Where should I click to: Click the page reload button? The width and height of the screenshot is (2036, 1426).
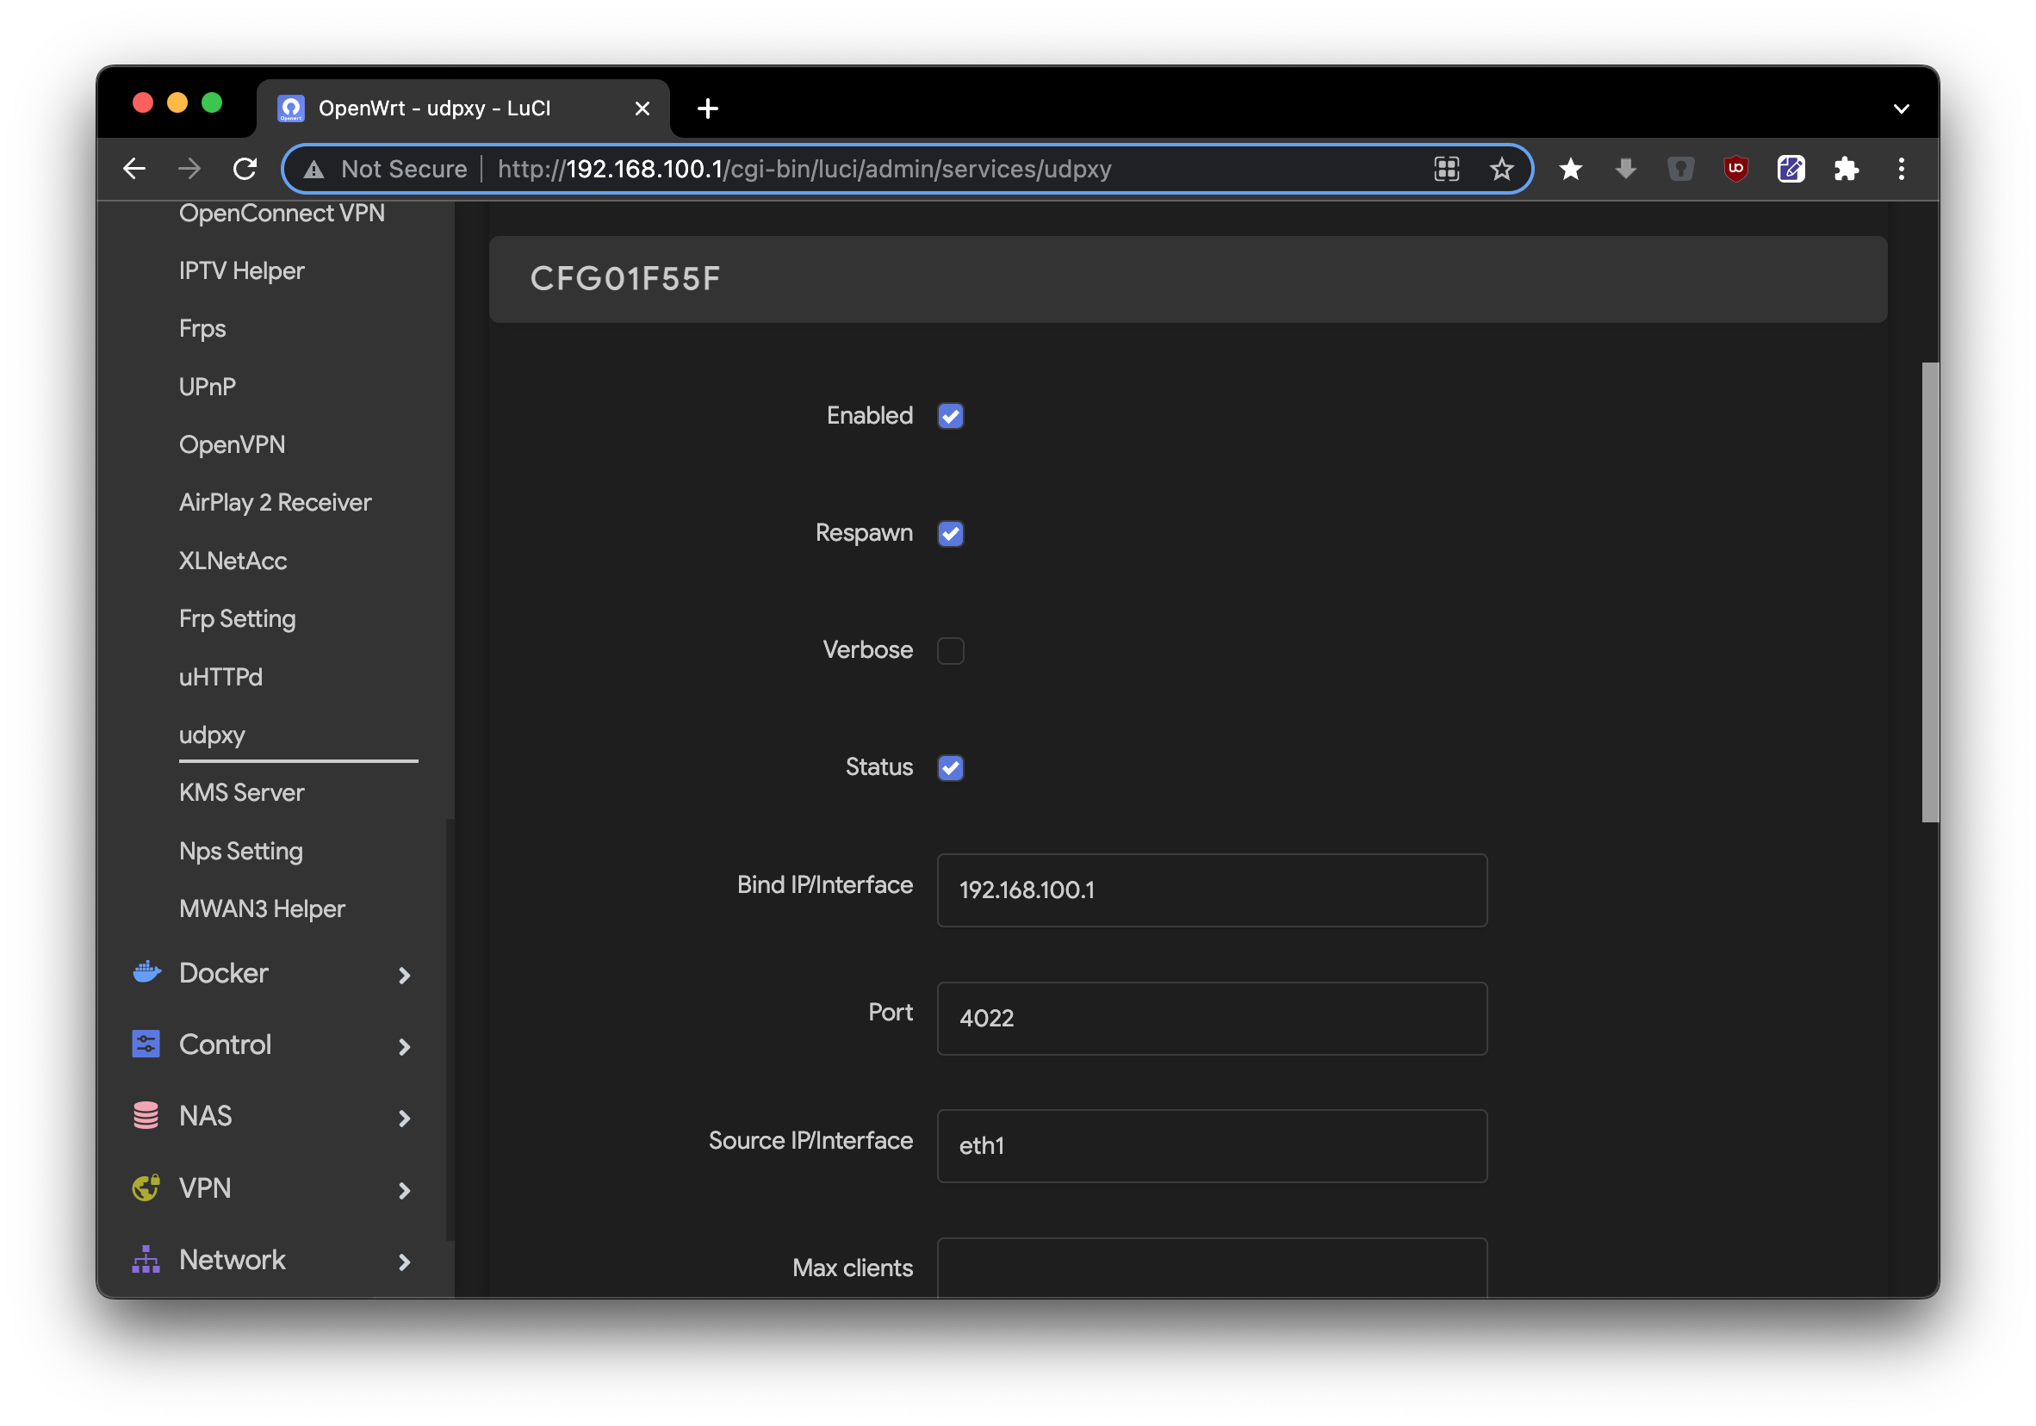click(246, 170)
